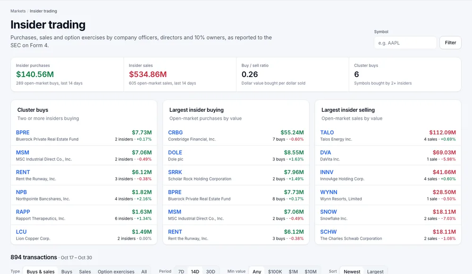Select All type filter

pyautogui.click(x=144, y=271)
